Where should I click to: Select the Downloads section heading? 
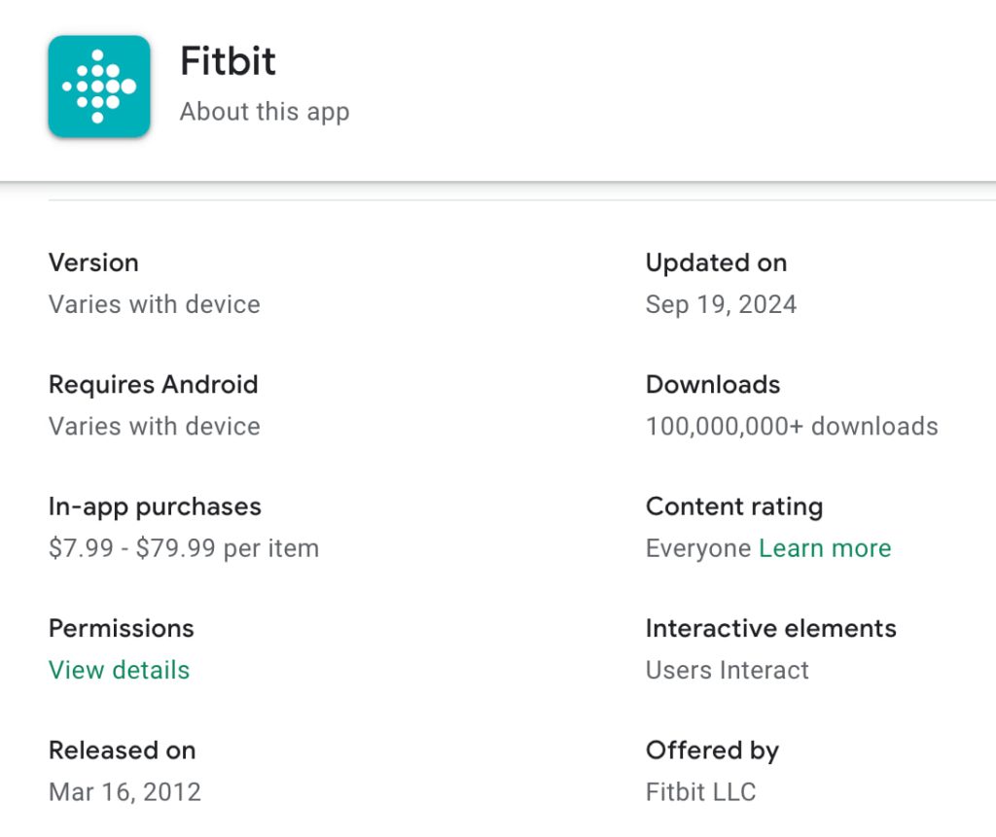(x=713, y=384)
